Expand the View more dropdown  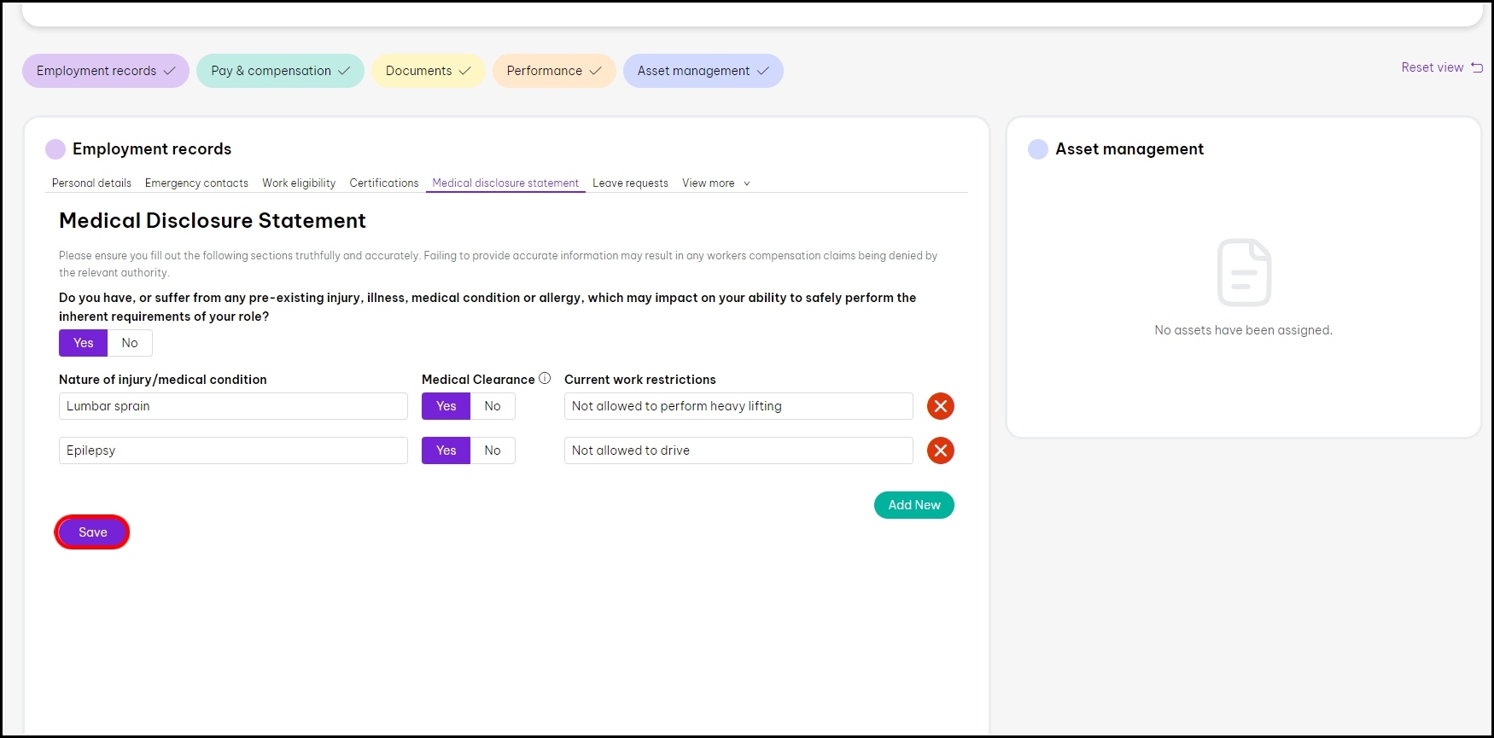click(715, 183)
